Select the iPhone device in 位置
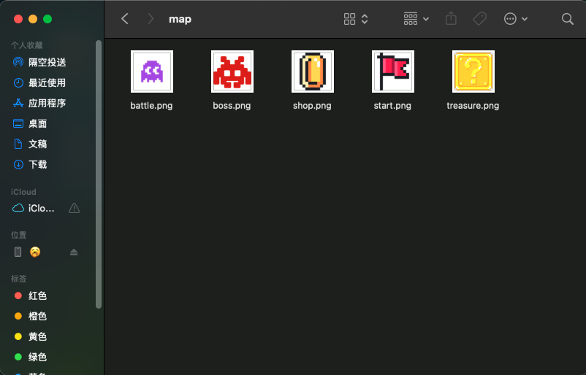586x375 pixels. pyautogui.click(x=26, y=252)
